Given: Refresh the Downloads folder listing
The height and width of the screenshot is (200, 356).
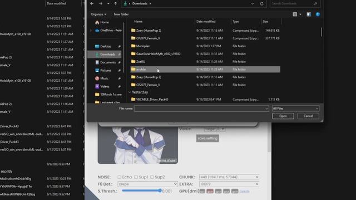Looking at the screenshot, I should pos(262,4).
